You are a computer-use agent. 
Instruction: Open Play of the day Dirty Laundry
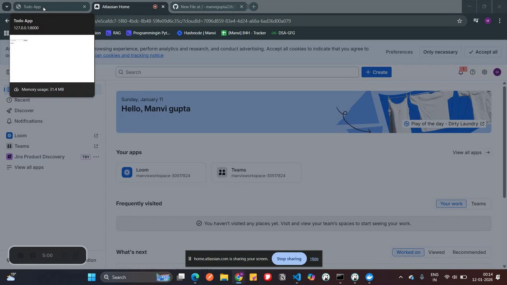pos(444,124)
